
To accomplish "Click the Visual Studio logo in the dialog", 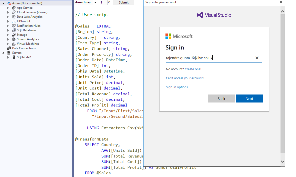I will [214, 15].
